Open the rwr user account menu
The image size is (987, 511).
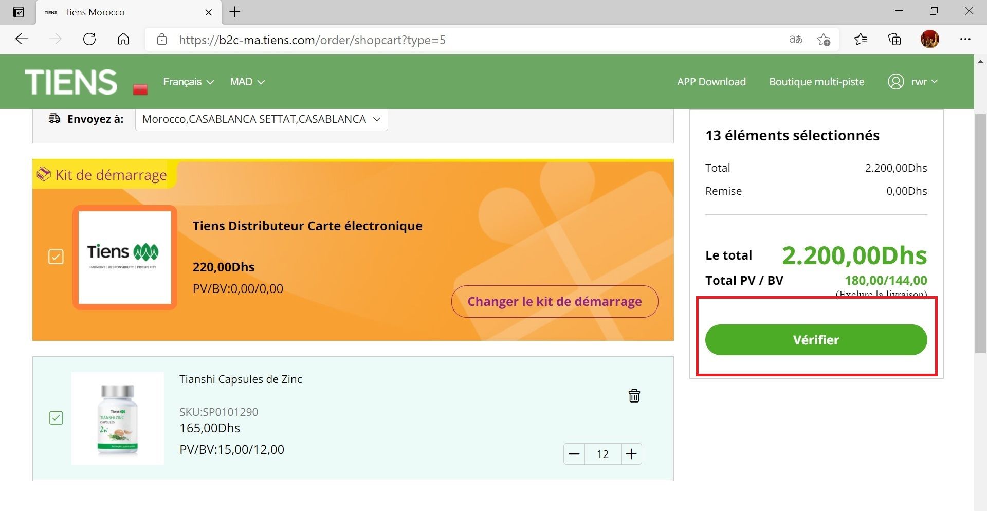pyautogui.click(x=913, y=82)
